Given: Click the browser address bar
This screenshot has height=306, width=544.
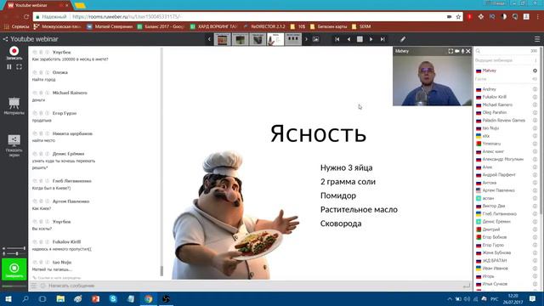Looking at the screenshot, I should (x=248, y=16).
